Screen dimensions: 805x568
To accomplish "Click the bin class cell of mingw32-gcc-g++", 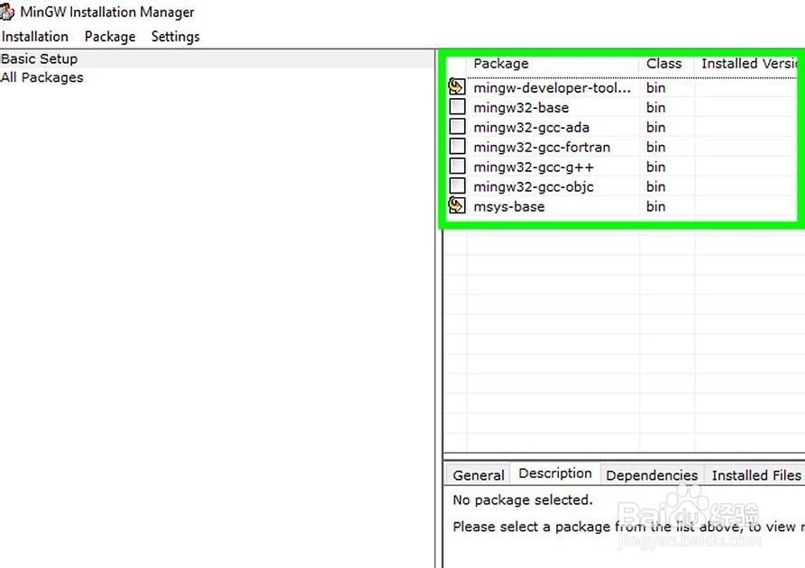I will [x=655, y=167].
